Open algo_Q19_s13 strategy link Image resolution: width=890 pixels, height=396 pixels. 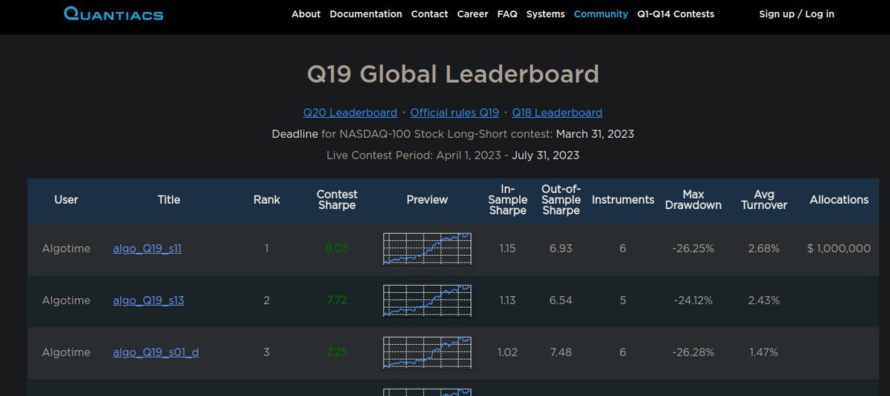(148, 300)
